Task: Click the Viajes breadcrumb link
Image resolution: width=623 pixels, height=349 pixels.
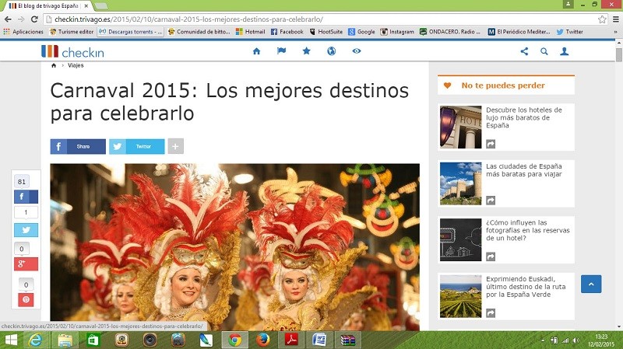Action: click(x=76, y=65)
